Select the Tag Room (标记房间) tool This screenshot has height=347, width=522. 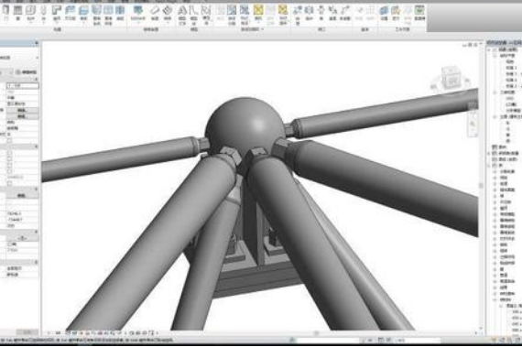[x=245, y=15]
